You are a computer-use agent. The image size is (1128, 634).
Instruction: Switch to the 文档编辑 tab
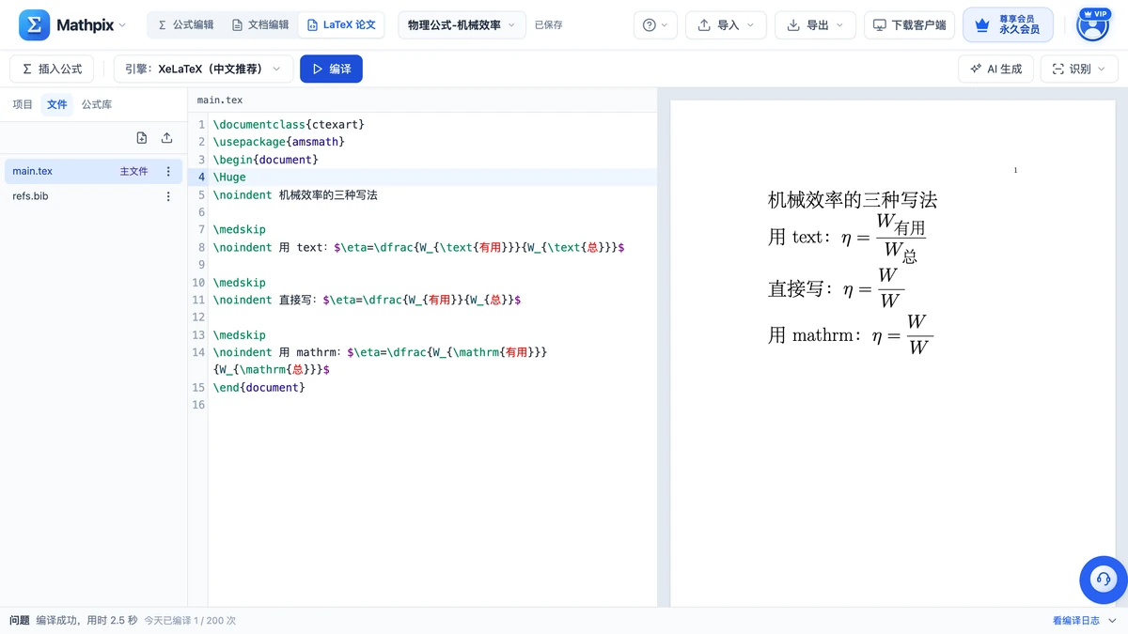[x=260, y=25]
